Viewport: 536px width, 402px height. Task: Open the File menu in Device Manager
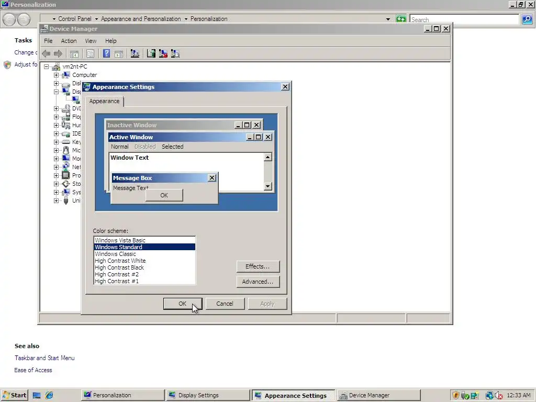tap(48, 41)
